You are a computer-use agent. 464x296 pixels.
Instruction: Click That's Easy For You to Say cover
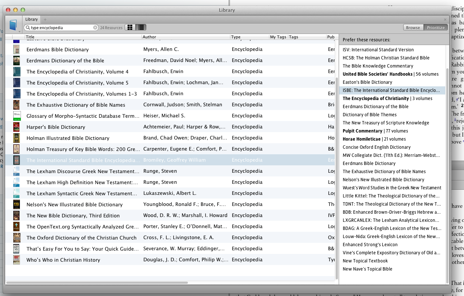(x=17, y=249)
